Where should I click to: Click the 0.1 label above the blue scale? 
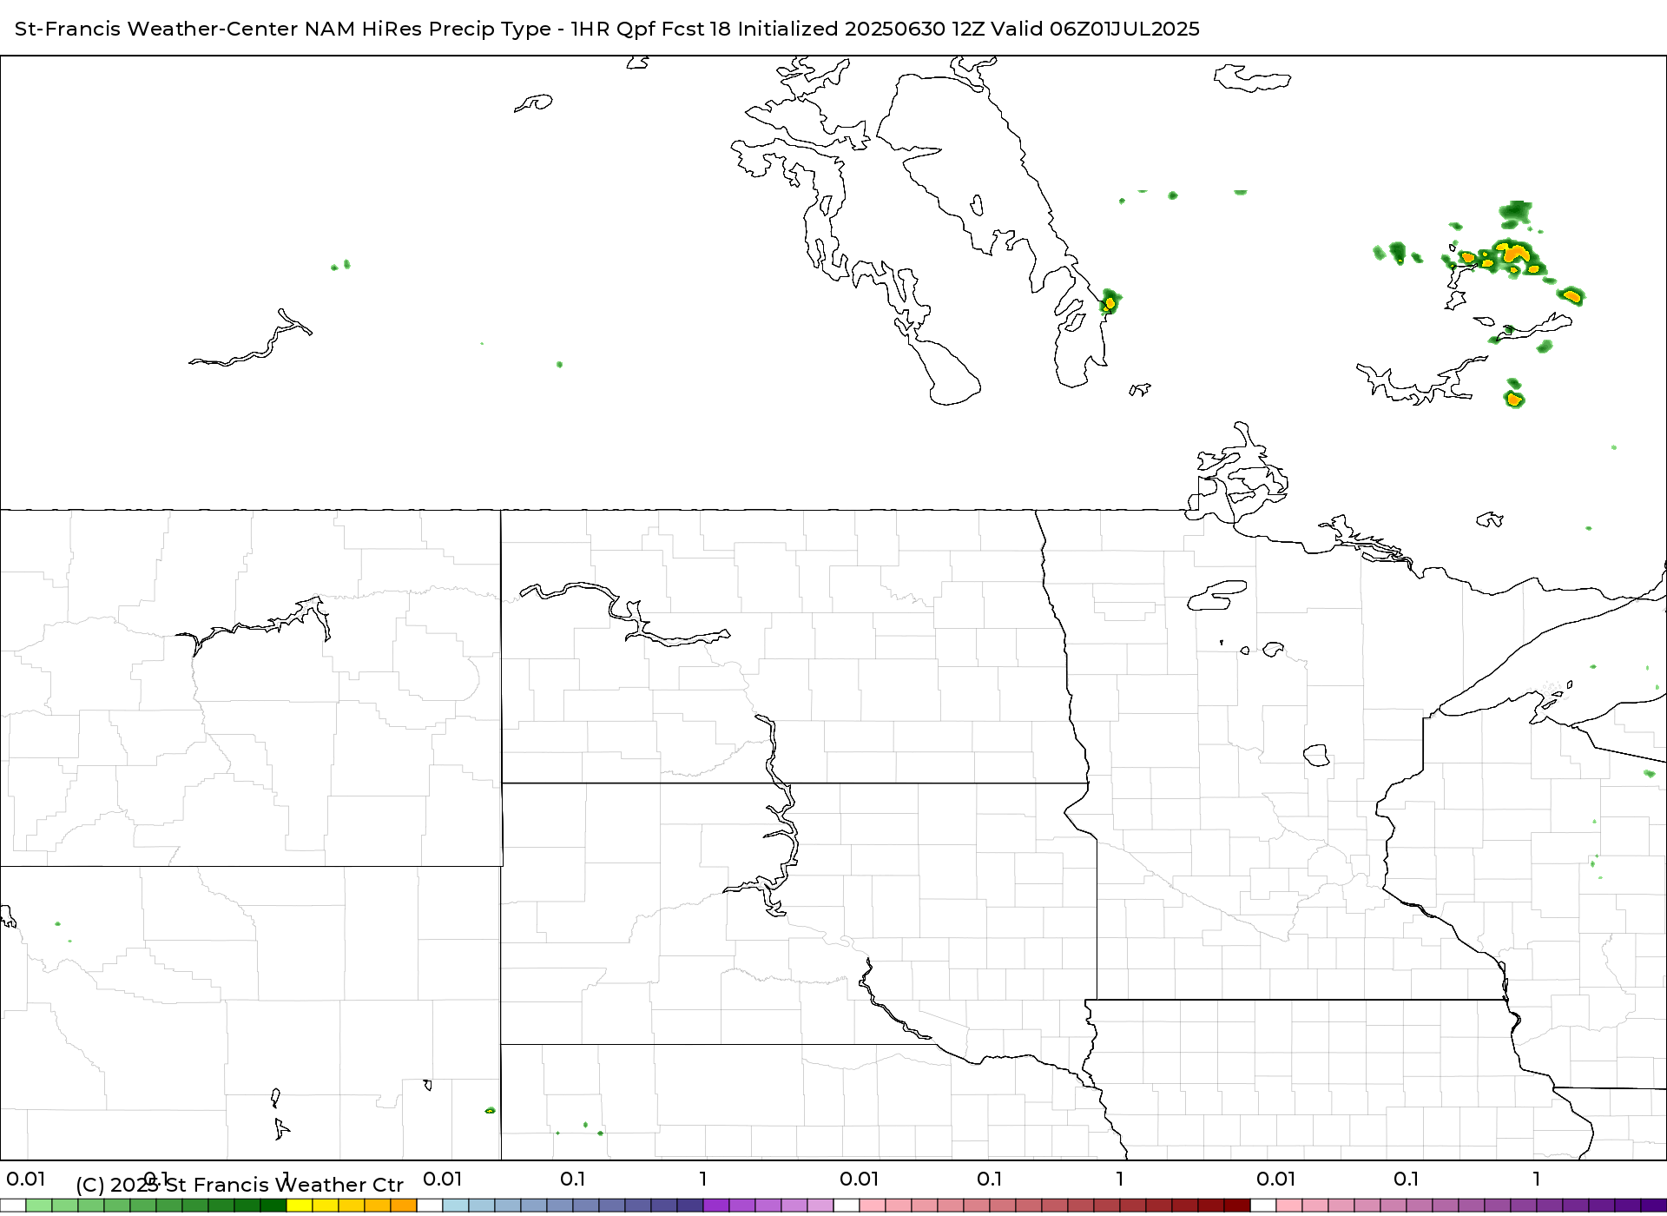click(573, 1179)
